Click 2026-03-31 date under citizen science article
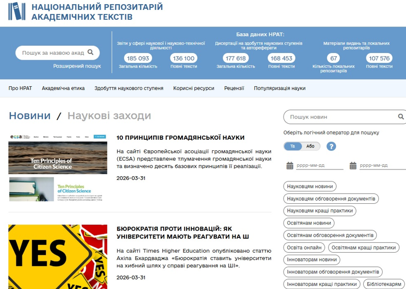 (x=131, y=178)
